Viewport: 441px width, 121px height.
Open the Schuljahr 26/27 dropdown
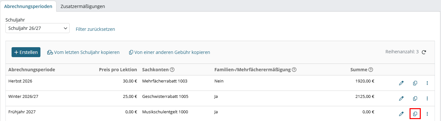(x=38, y=28)
